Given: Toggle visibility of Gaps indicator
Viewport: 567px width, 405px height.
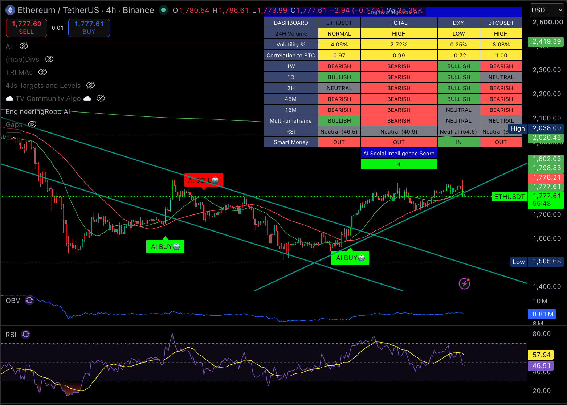Looking at the screenshot, I should pyautogui.click(x=32, y=124).
